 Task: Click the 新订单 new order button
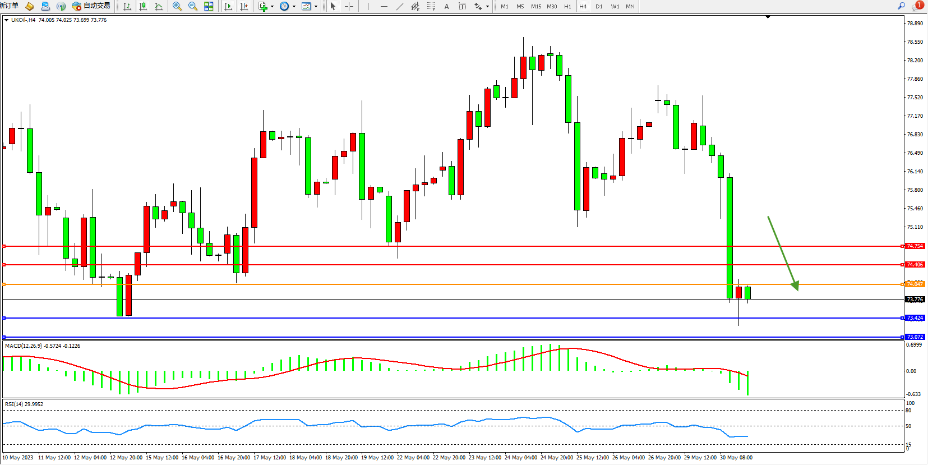click(10, 6)
